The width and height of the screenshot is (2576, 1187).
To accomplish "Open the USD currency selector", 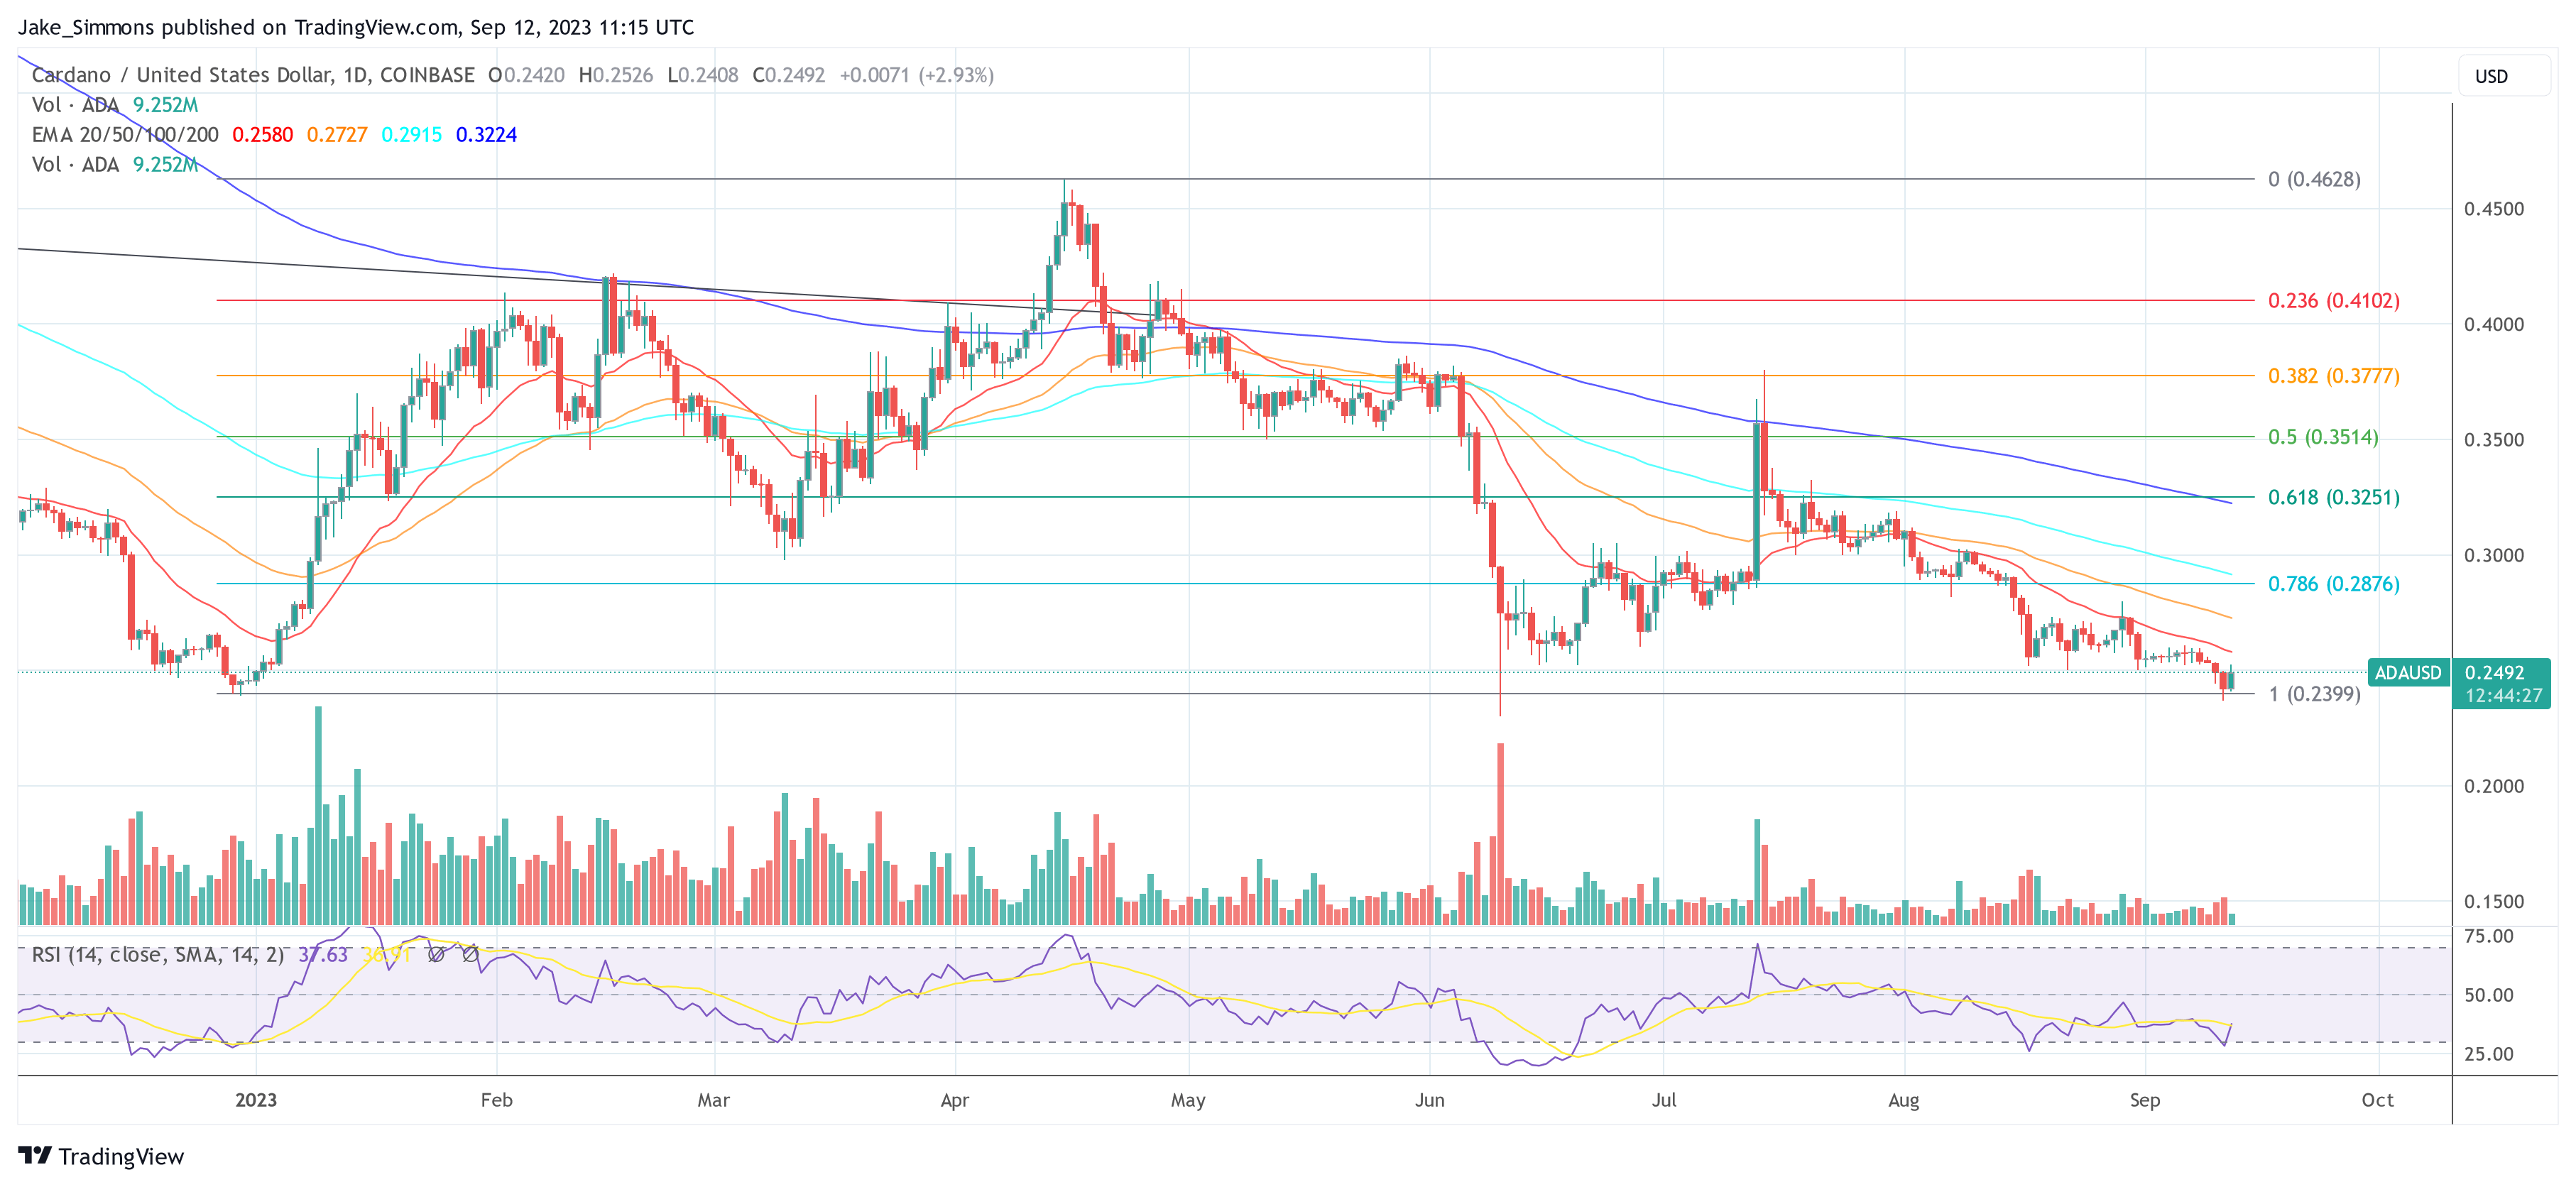I will 2503,76.
